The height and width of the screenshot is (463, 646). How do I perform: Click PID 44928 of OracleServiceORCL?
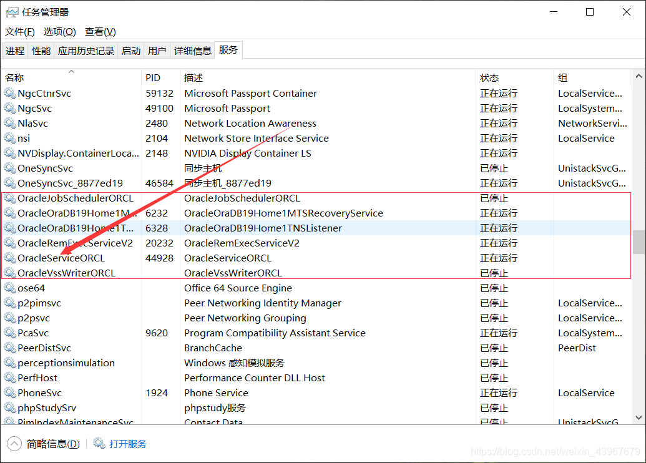pos(159,258)
